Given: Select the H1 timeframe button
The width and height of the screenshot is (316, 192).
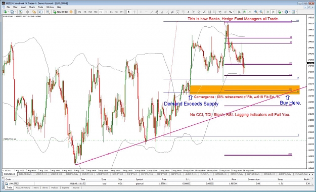Looking at the screenshot, I should coord(101,12).
